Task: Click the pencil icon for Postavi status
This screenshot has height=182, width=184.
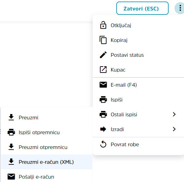Action: click(103, 55)
